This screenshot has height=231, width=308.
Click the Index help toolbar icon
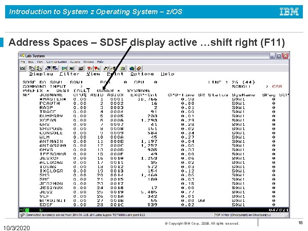tap(139, 68)
